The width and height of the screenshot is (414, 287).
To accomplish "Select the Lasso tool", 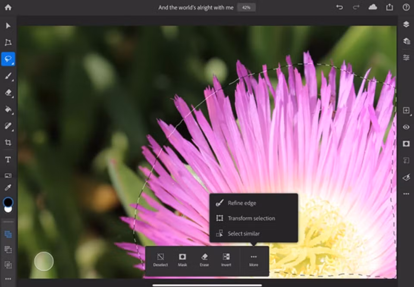I will click(x=8, y=59).
